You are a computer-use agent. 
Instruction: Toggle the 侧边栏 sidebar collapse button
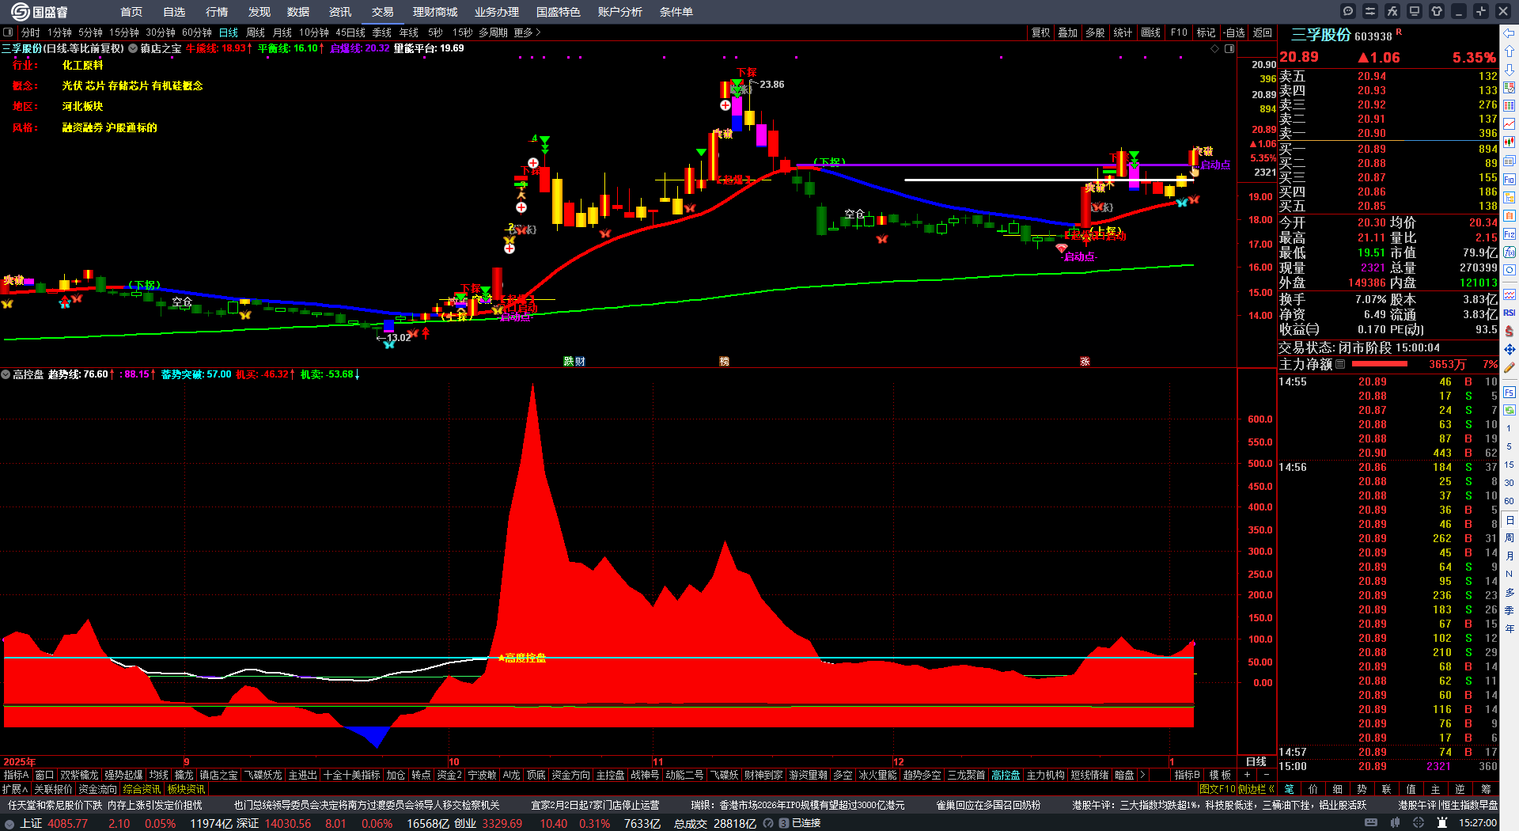click(1256, 789)
